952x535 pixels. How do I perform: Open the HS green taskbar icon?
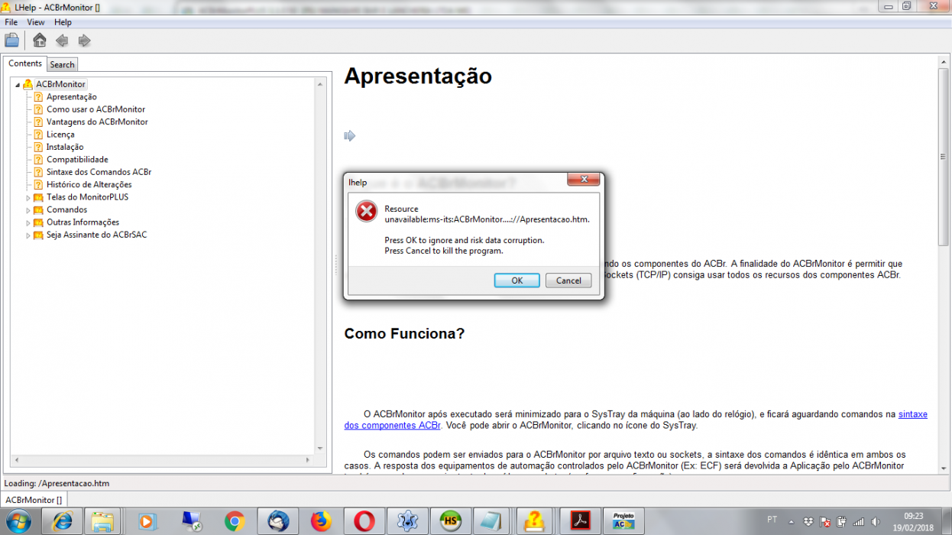[x=451, y=521]
